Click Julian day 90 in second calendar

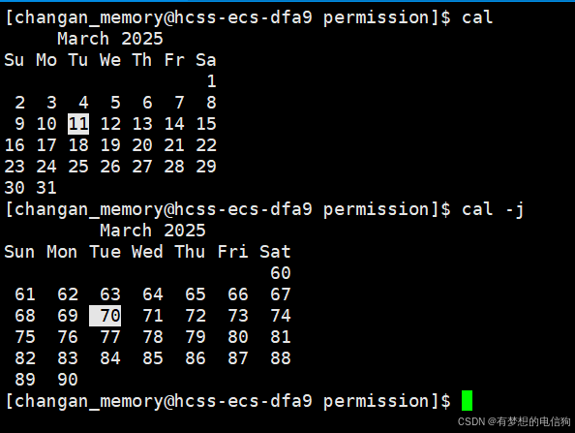[x=68, y=380]
